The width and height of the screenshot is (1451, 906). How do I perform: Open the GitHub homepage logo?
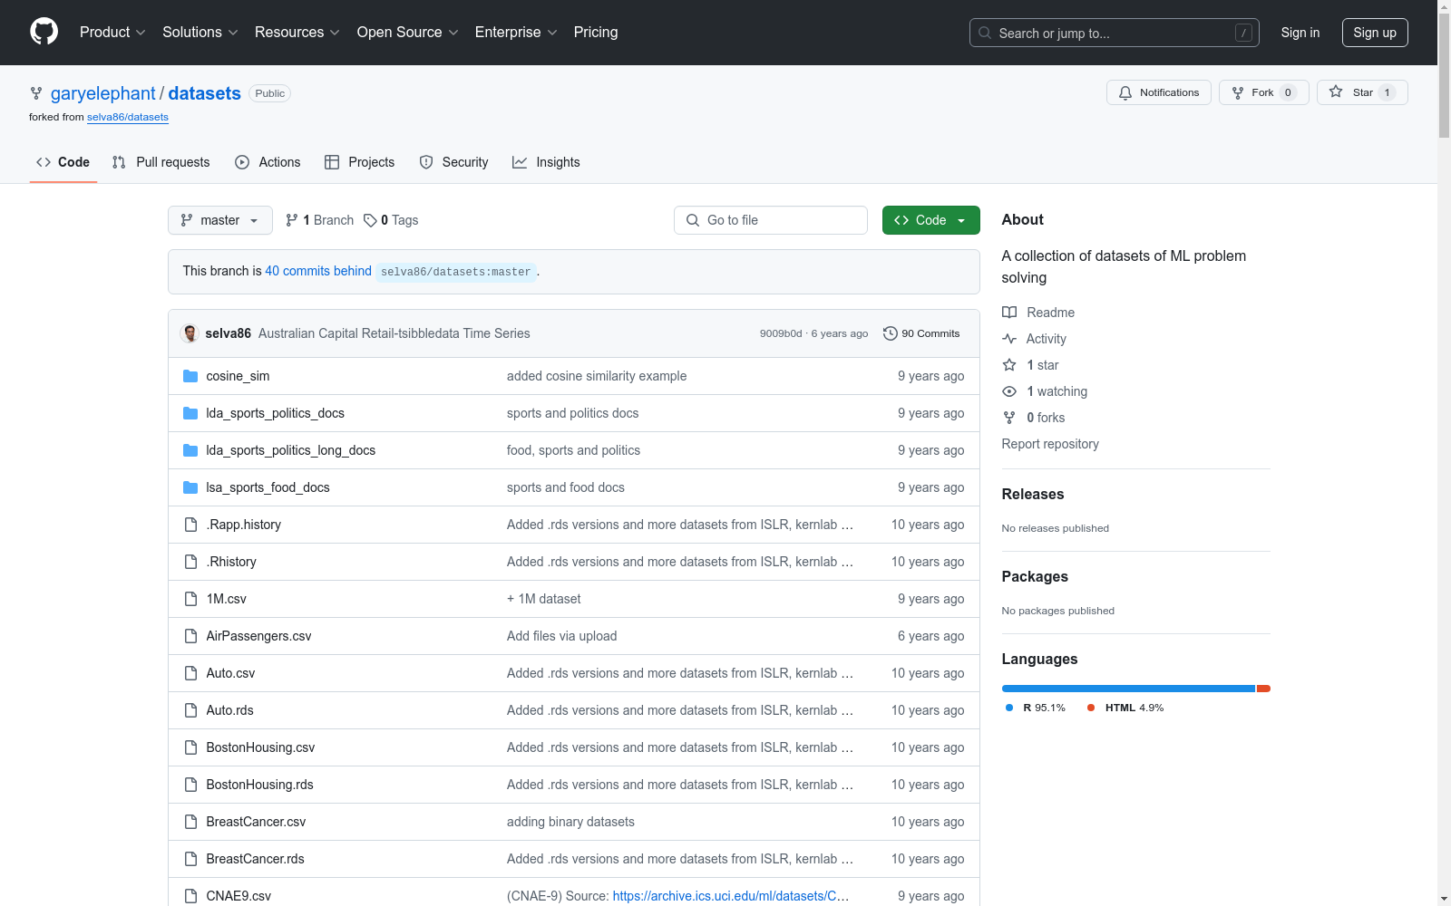click(x=44, y=32)
